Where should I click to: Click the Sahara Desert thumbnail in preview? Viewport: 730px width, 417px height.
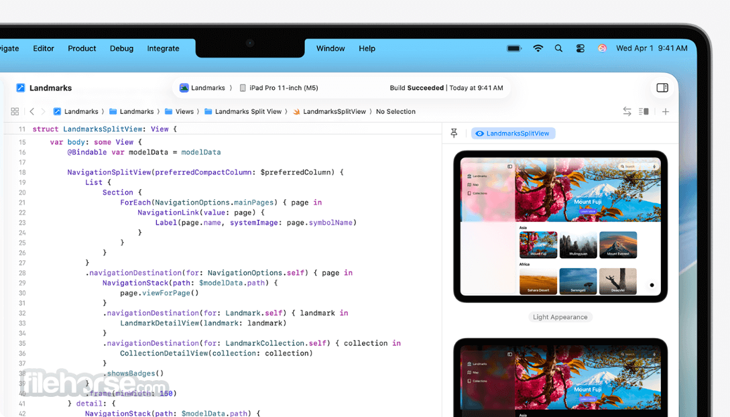538,281
